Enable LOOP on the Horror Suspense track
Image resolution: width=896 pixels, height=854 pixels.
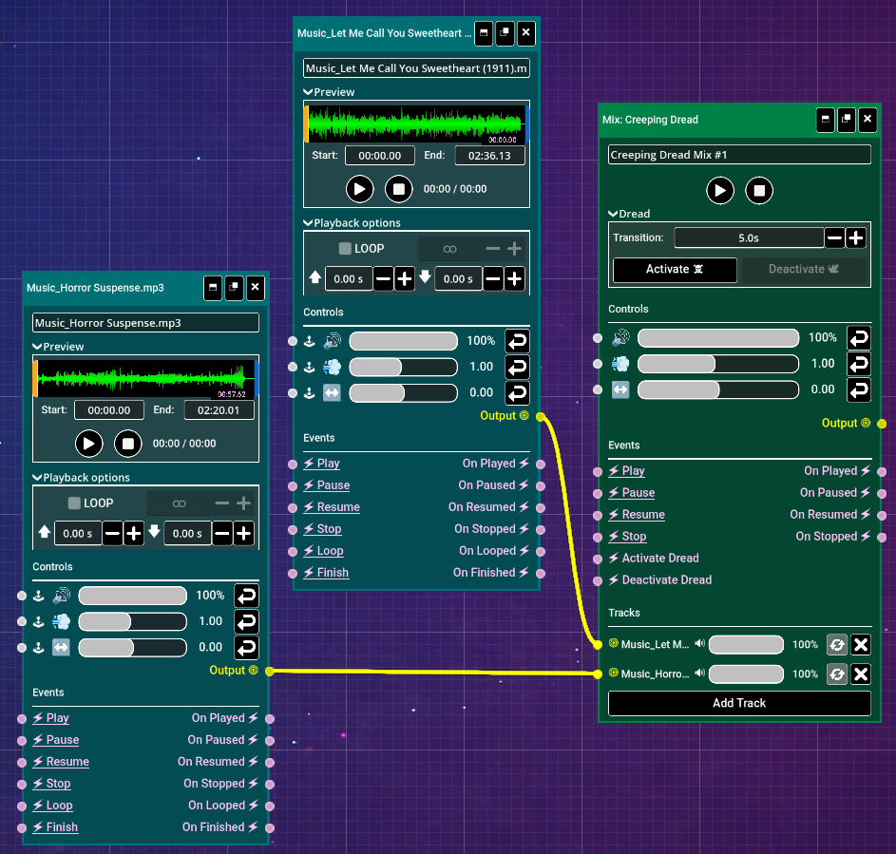75,503
